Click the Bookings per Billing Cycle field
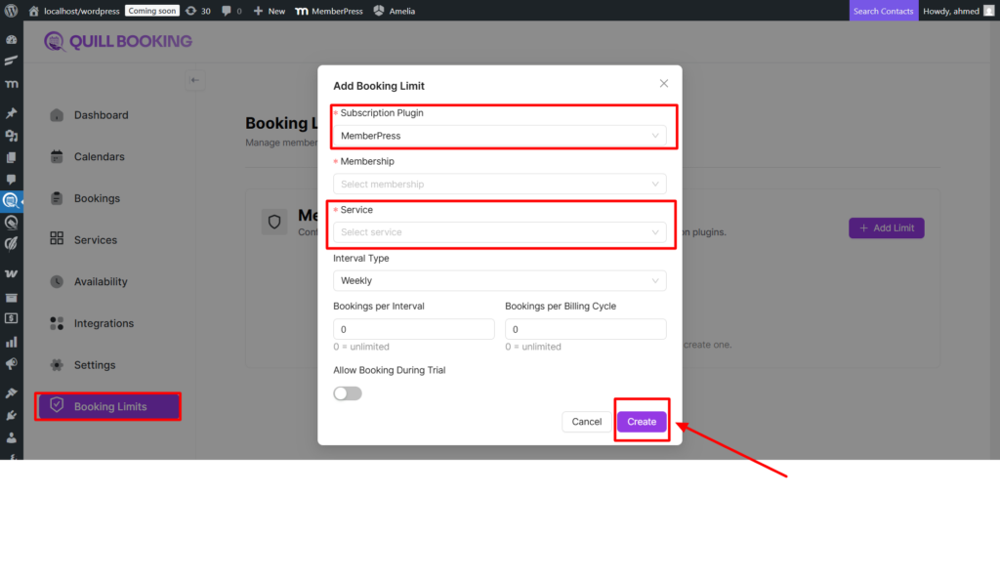This screenshot has height=577, width=1000. [585, 330]
